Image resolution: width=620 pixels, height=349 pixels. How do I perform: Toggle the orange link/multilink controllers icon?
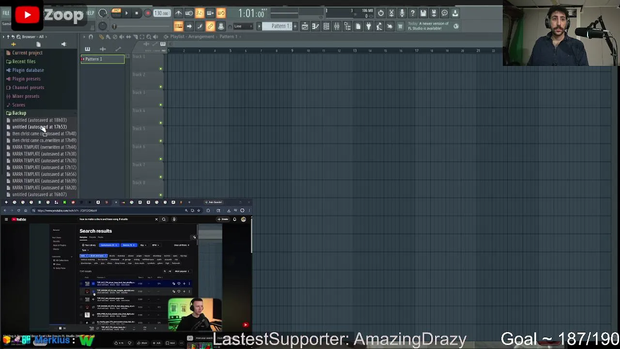pos(210,26)
